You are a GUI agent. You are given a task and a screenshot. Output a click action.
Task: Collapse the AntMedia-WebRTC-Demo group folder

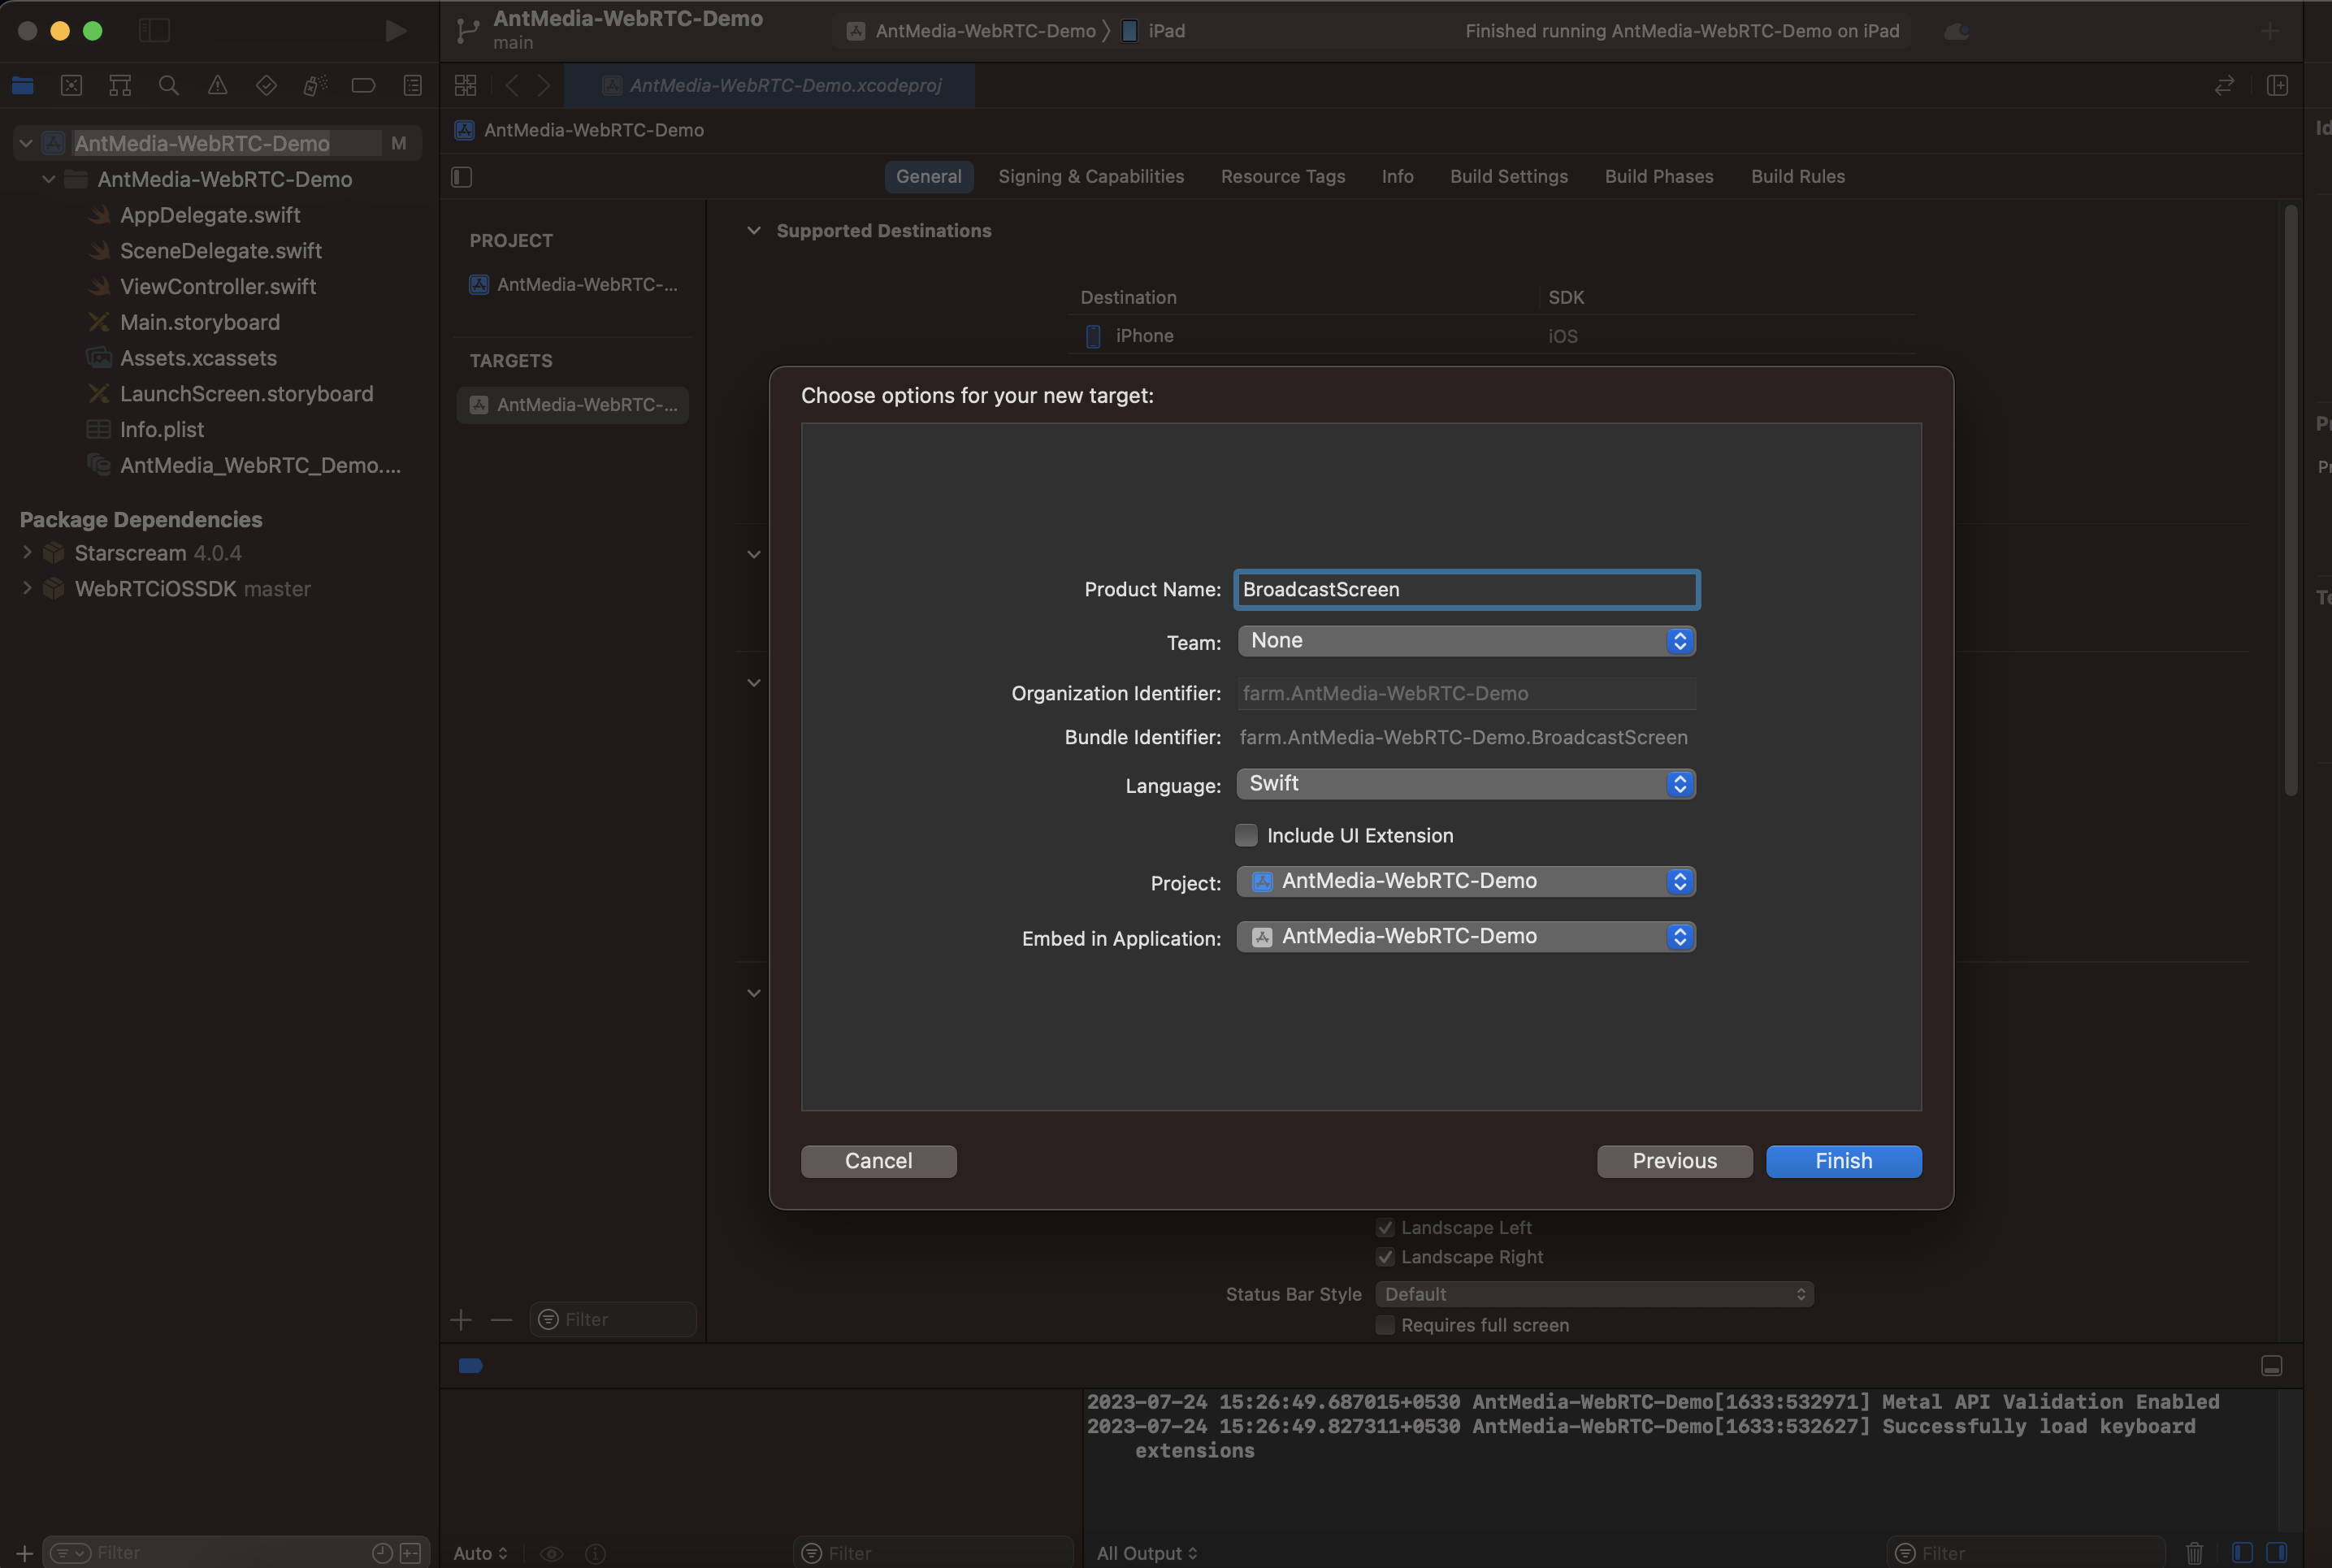[48, 179]
